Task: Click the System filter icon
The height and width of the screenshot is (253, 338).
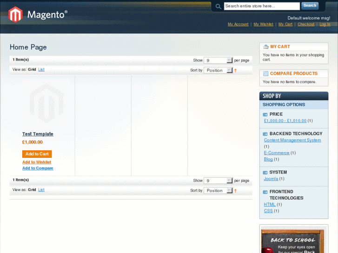Action: 265,173
